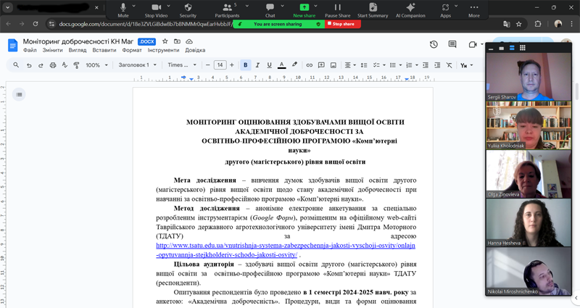Start Summary in Zoom toolbar
The height and width of the screenshot is (308, 580).
(x=373, y=10)
